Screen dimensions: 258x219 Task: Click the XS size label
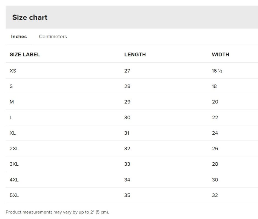(x=13, y=71)
